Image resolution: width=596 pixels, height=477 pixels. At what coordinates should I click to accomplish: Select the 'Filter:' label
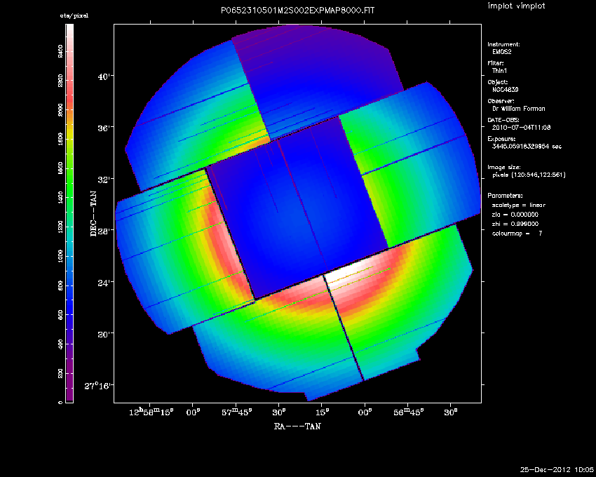pyautogui.click(x=495, y=64)
